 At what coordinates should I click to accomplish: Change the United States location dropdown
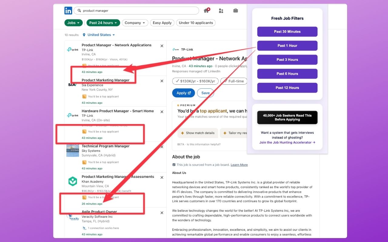101,35
